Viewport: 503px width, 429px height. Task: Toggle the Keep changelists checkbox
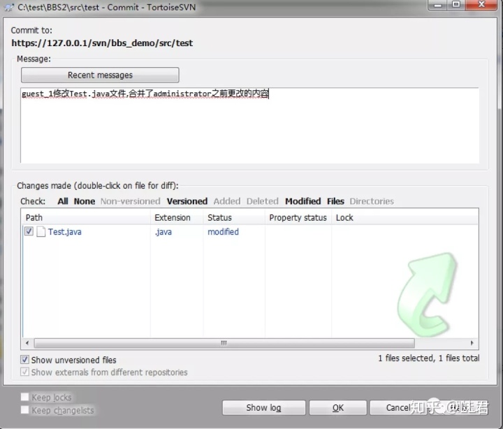(x=25, y=410)
